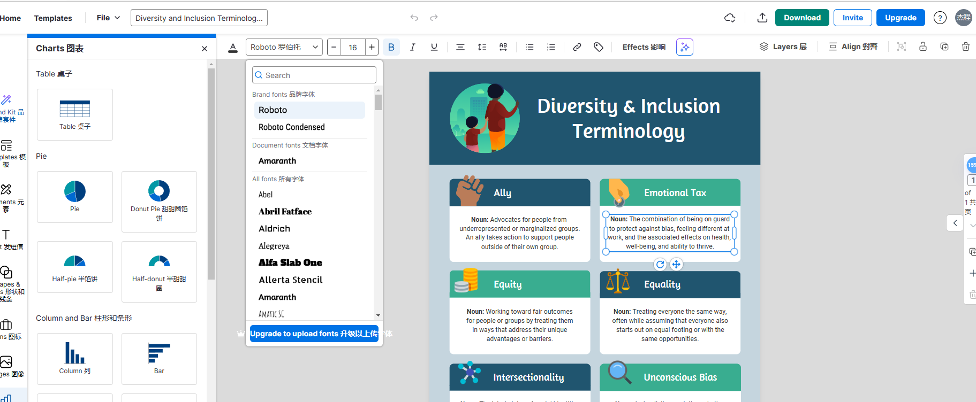Open text alignment options
976x402 pixels.
[x=460, y=47]
